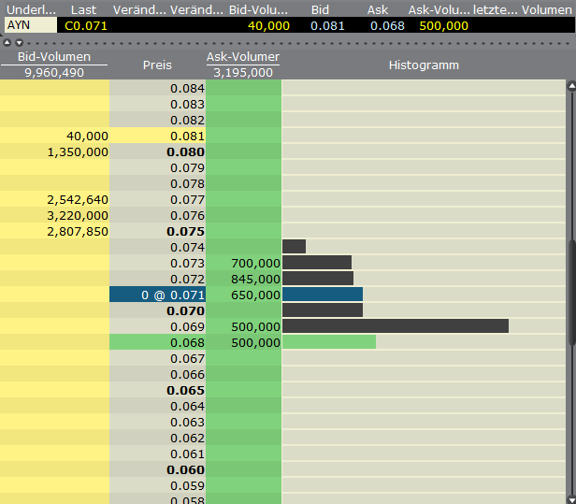The width and height of the screenshot is (576, 504).
Task: Click bid volume 1,350,000 at 0.080
Action: pyautogui.click(x=54, y=151)
